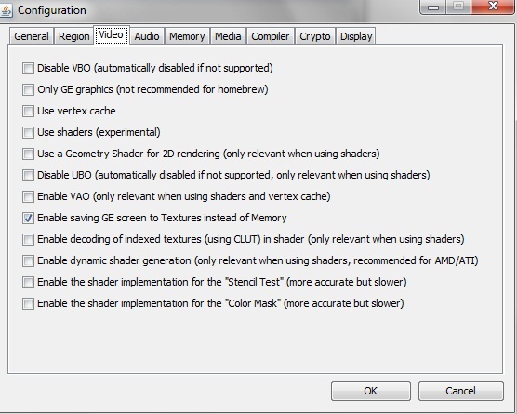The image size is (517, 414).
Task: Check Only GE graphics option
Action: click(x=28, y=89)
